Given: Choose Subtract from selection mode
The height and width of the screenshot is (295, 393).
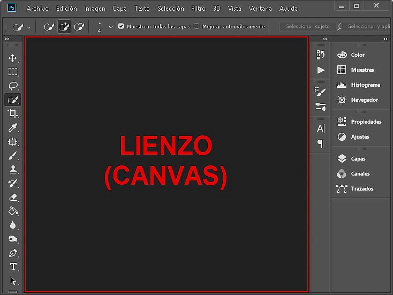Looking at the screenshot, I should tap(79, 27).
